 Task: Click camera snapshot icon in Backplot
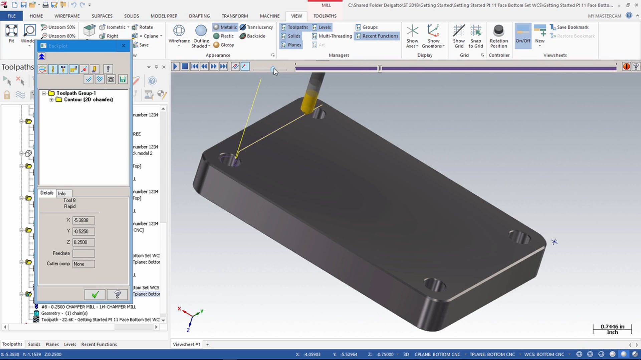click(111, 79)
